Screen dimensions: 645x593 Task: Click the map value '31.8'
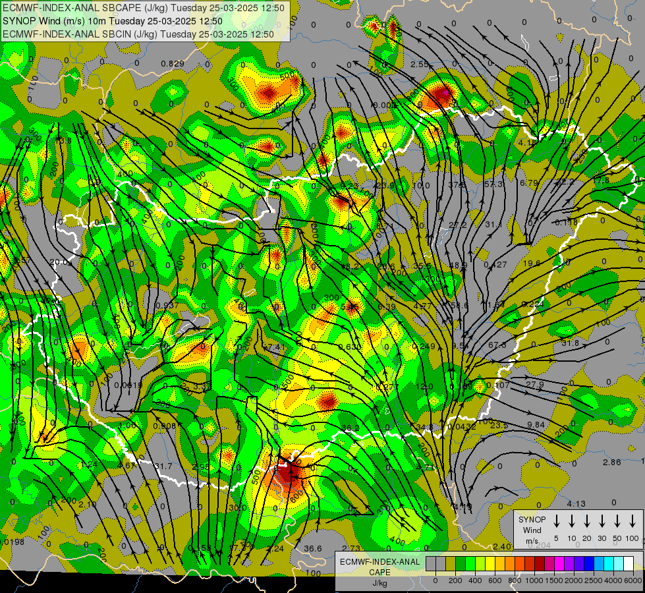click(x=570, y=343)
